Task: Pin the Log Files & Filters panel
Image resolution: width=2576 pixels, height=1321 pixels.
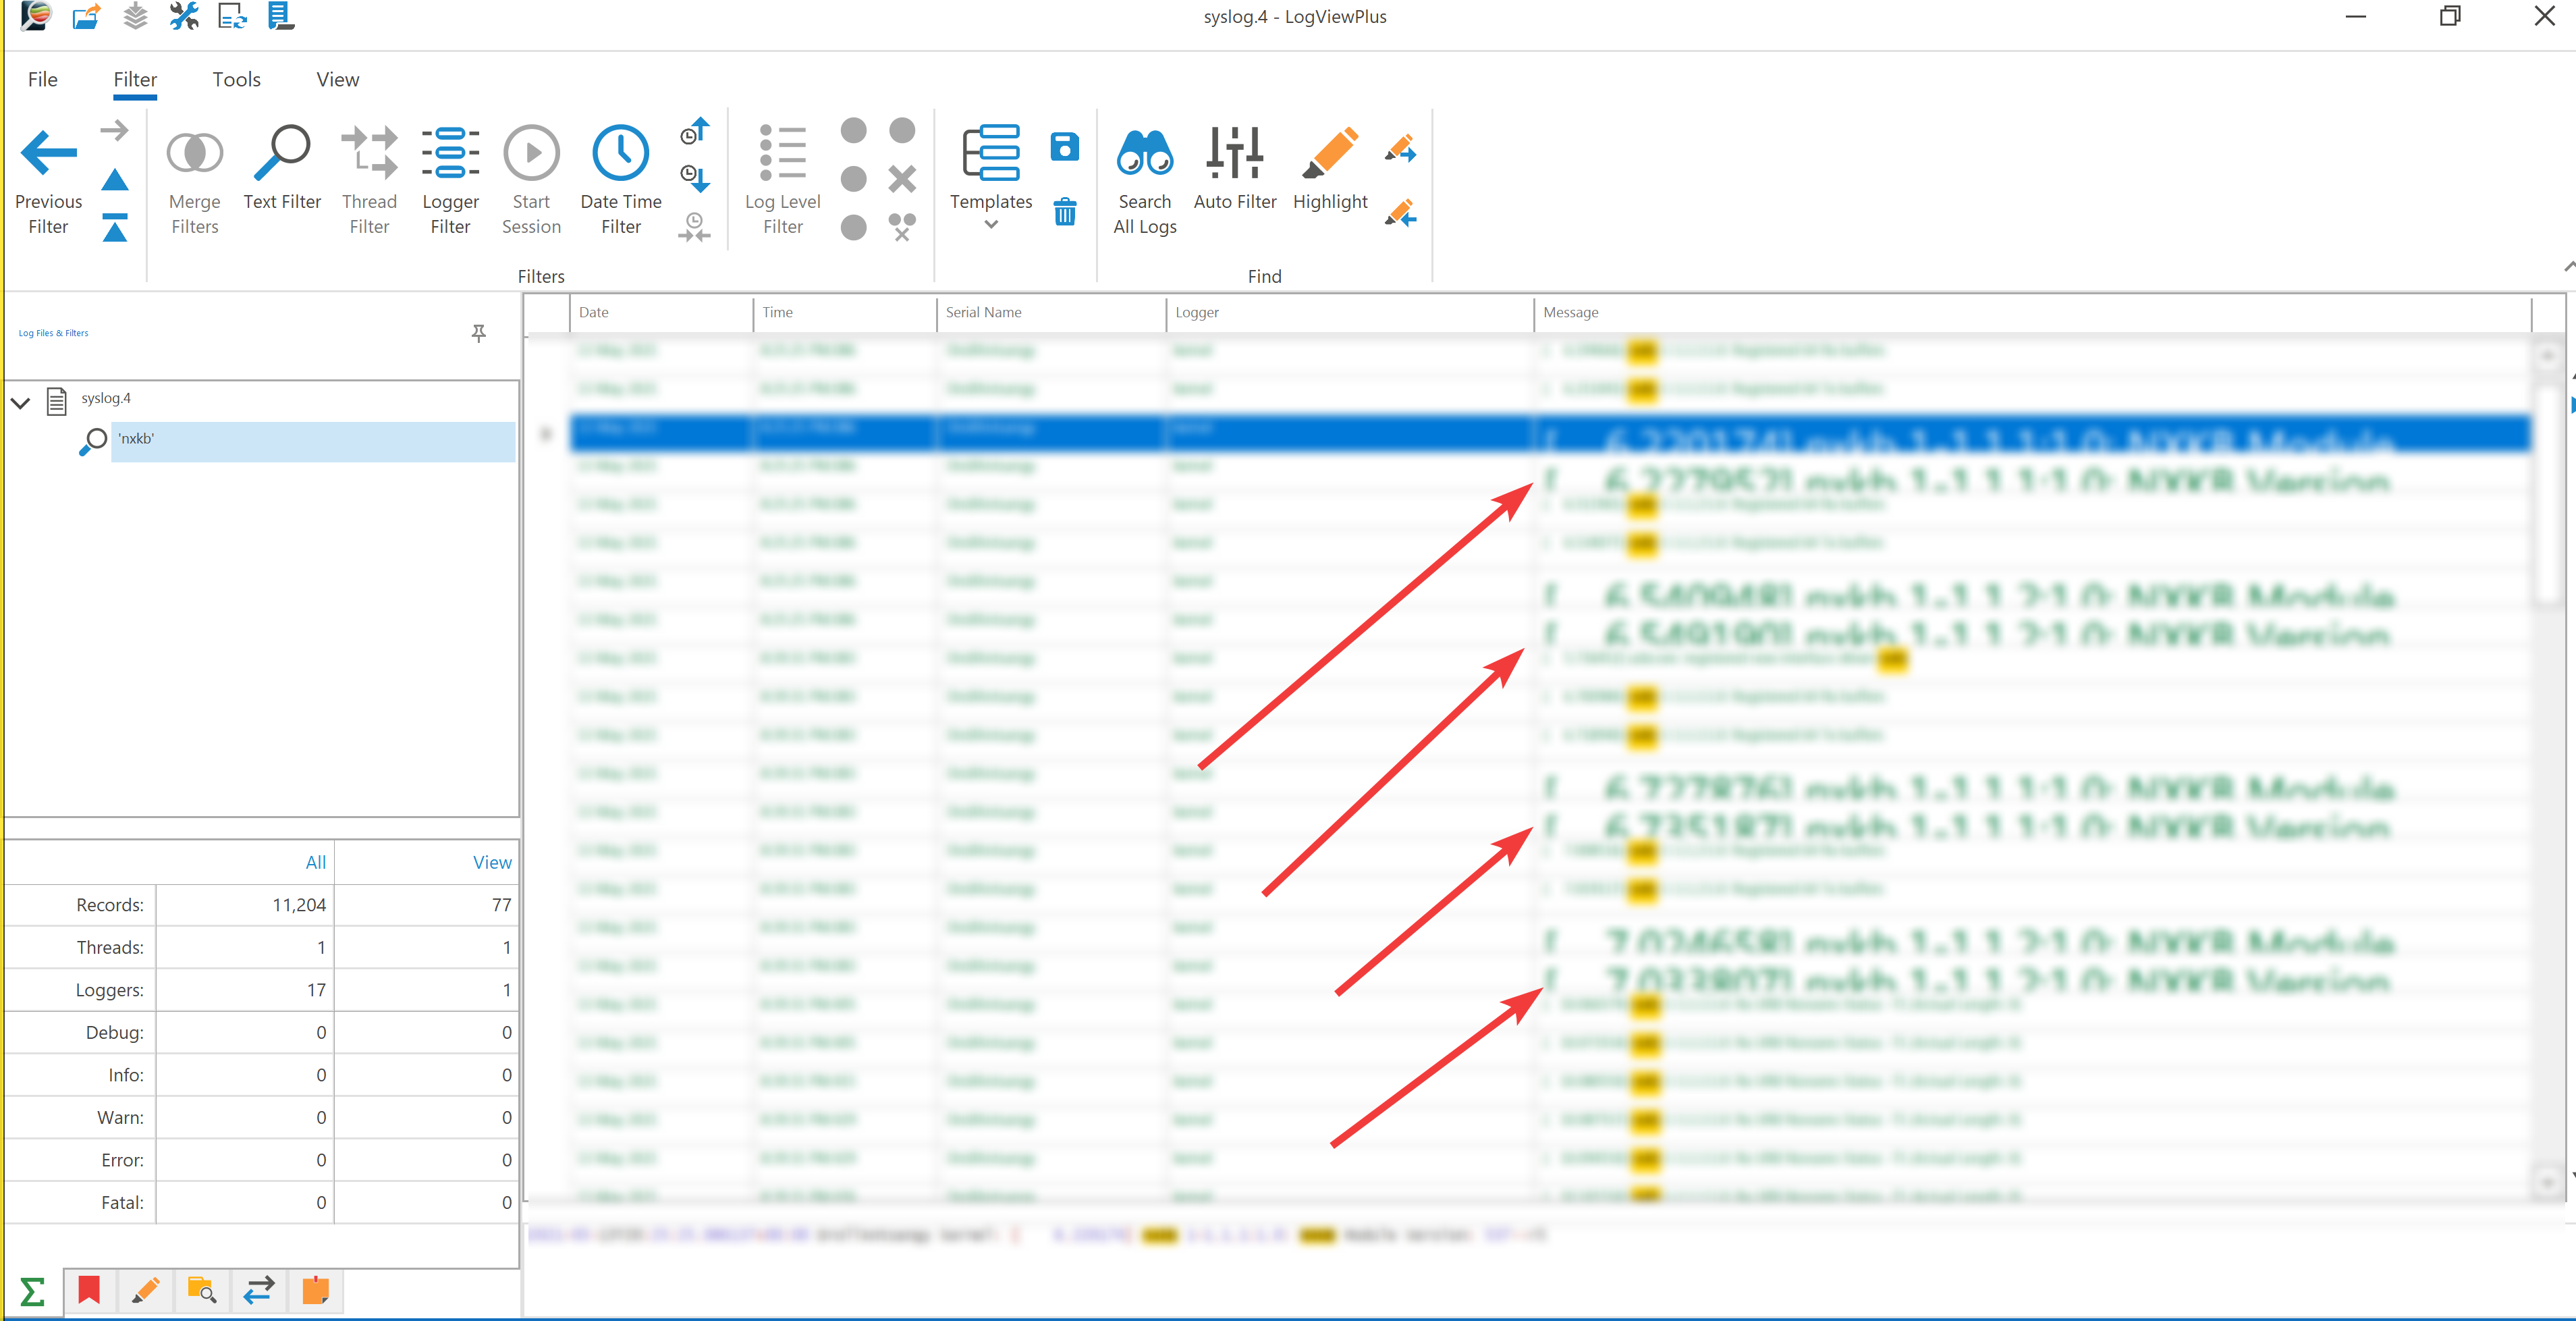Action: pyautogui.click(x=479, y=333)
